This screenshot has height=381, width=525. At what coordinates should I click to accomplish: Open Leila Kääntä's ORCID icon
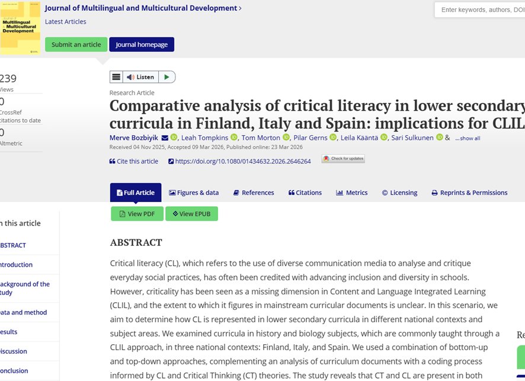[x=384, y=137]
